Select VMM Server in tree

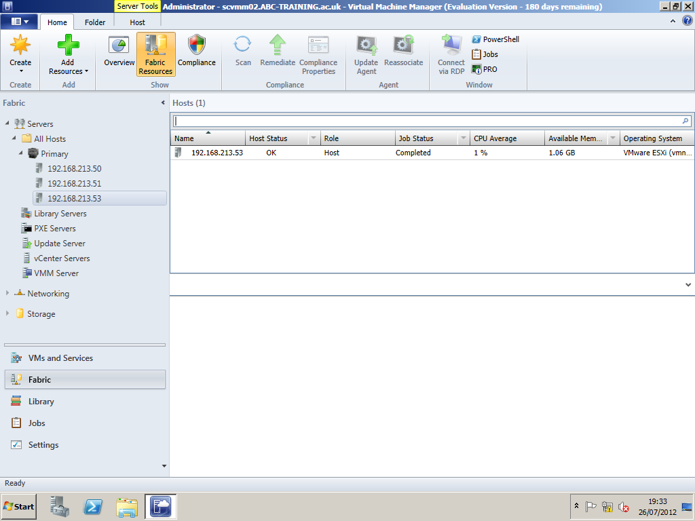tap(56, 273)
